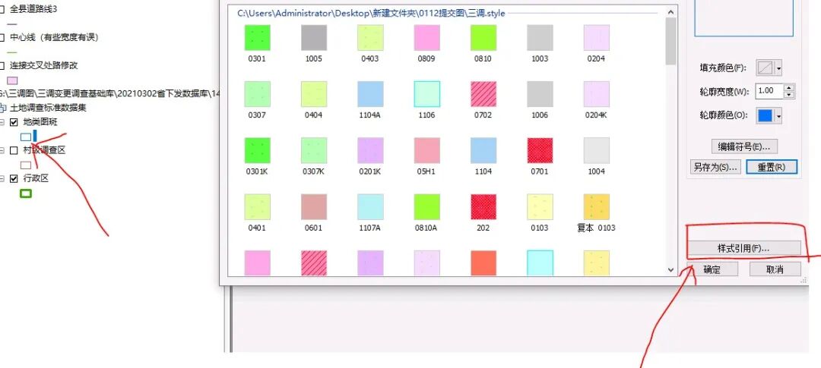Toggle the 全县道路线3 layer checkbox
The height and width of the screenshot is (368, 821).
click(x=3, y=8)
